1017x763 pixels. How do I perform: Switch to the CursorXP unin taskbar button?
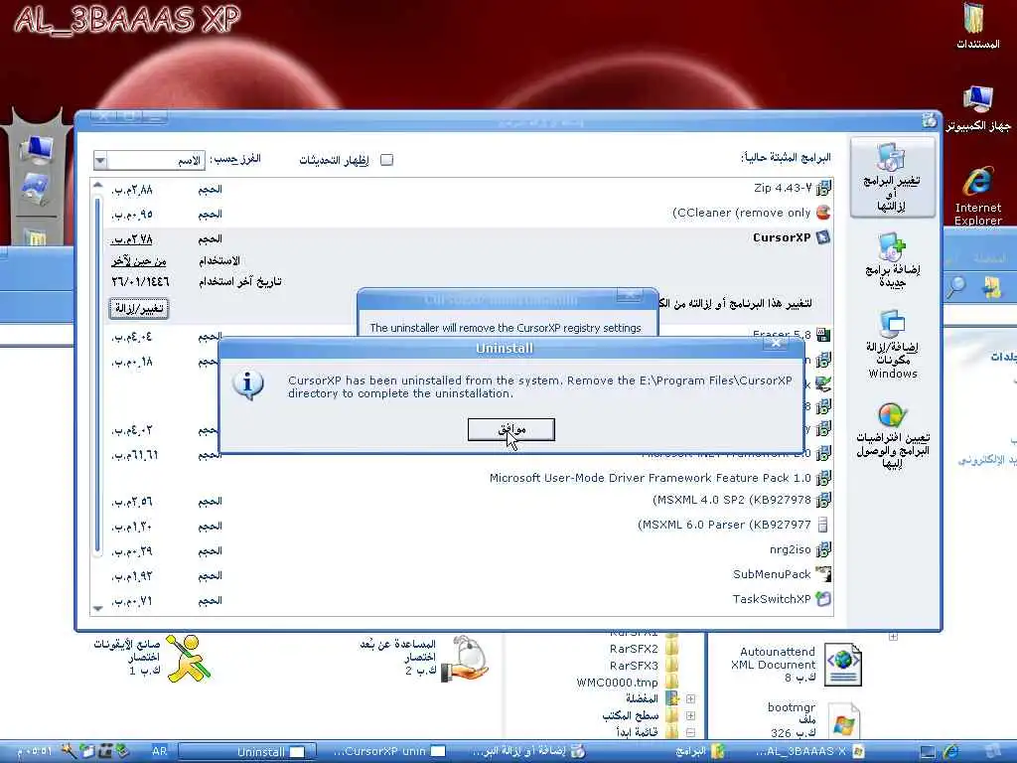(x=388, y=751)
